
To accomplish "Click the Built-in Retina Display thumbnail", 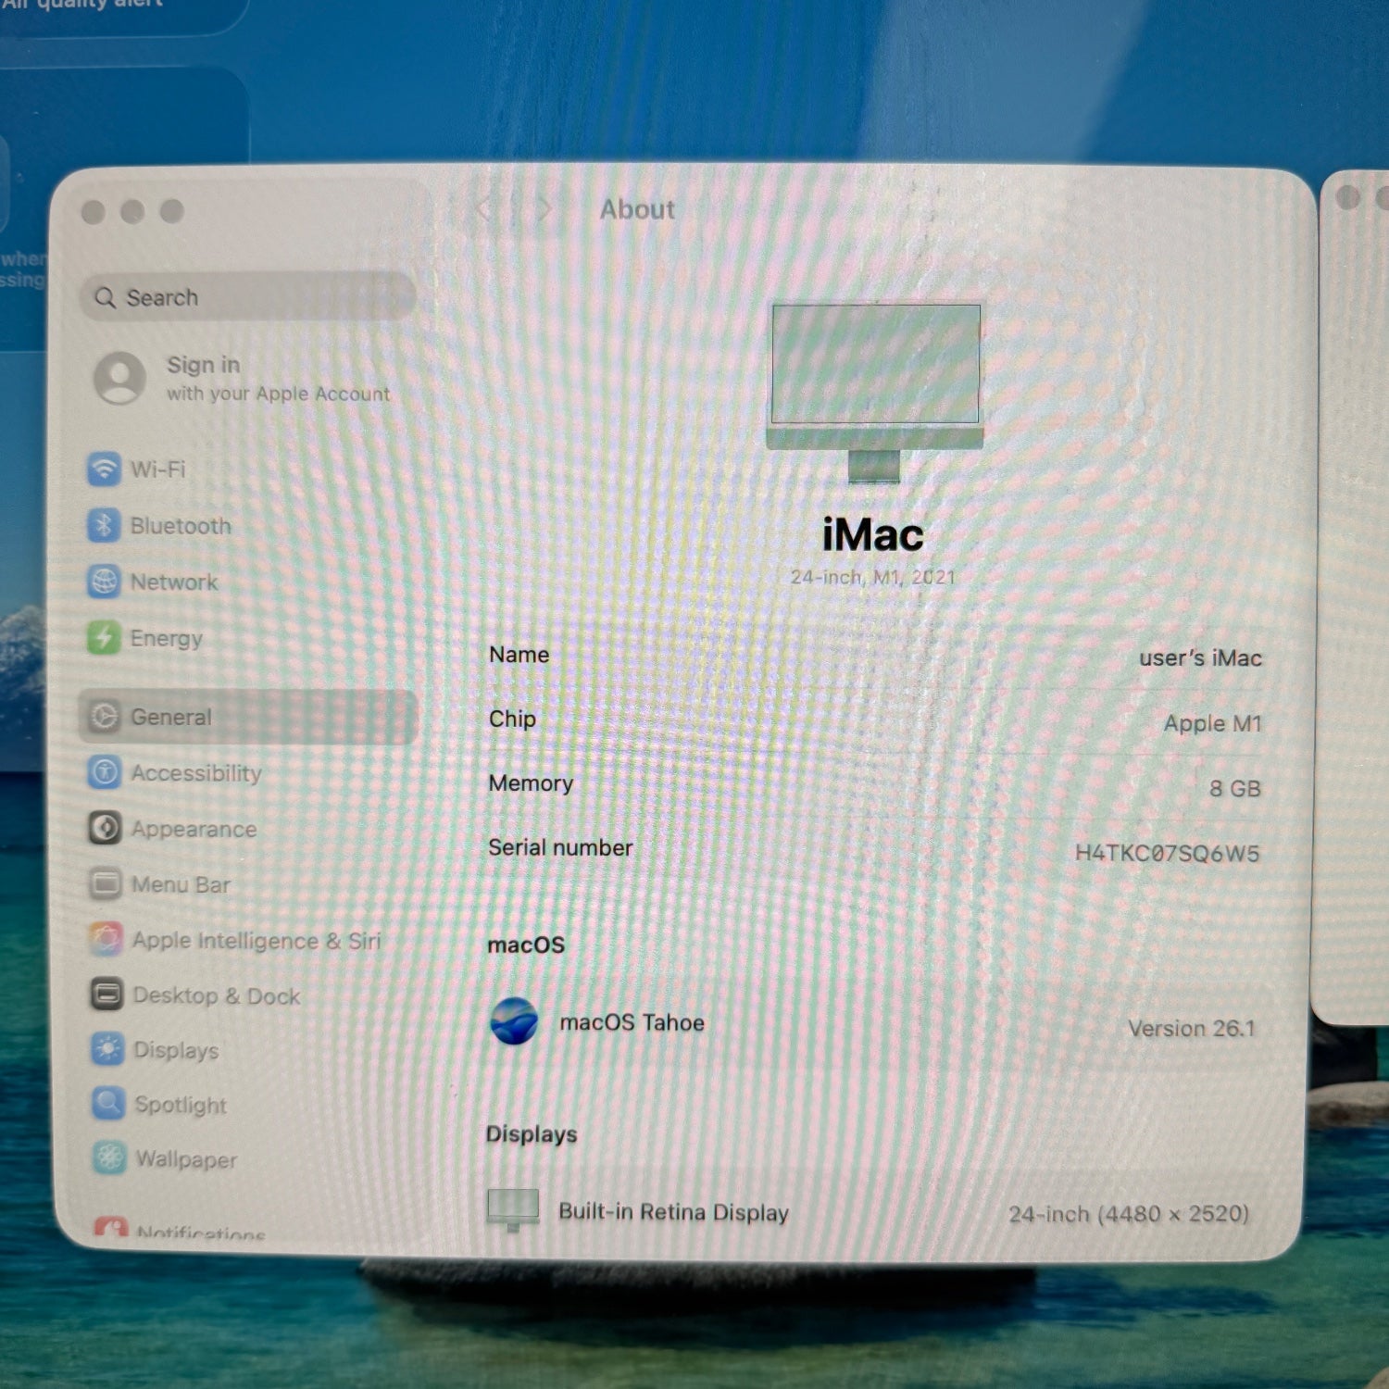I will tap(513, 1209).
